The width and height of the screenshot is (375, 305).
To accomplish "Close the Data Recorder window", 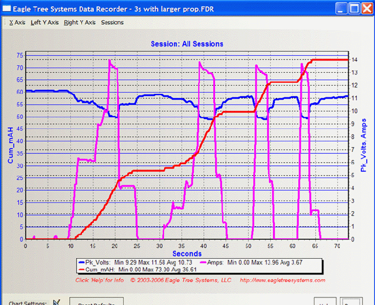I will [367, 9].
